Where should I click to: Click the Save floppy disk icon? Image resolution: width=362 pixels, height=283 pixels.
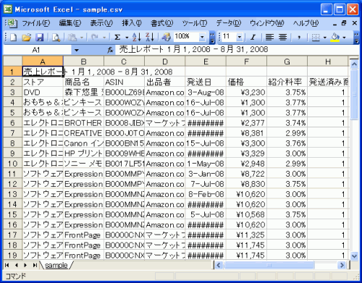[39, 37]
